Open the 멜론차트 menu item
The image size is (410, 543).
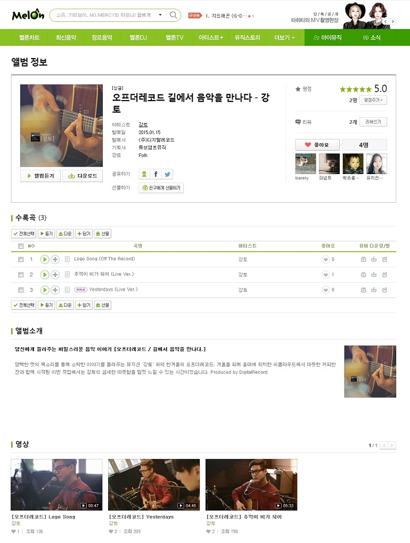point(29,37)
